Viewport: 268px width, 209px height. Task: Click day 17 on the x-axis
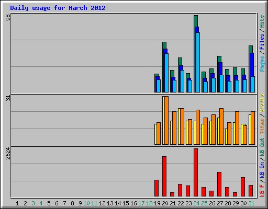[x=141, y=203]
